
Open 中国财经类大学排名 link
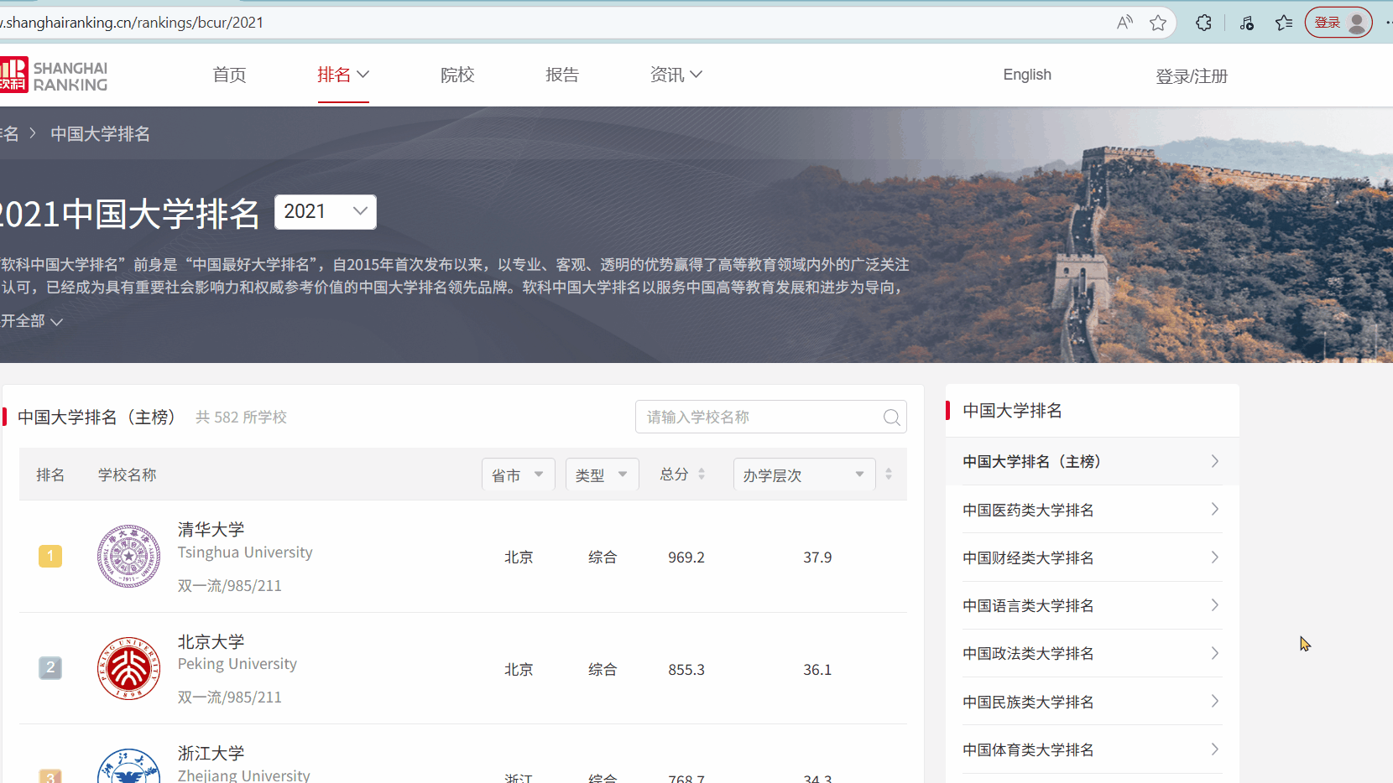1028,557
